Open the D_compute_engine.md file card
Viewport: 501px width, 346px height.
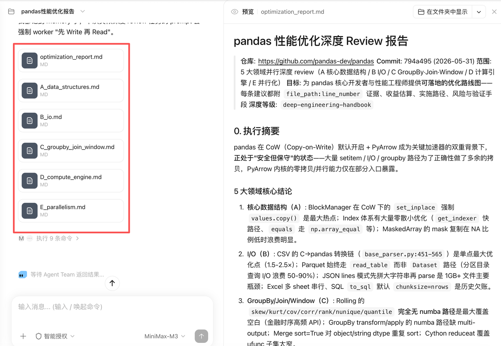[x=71, y=181]
